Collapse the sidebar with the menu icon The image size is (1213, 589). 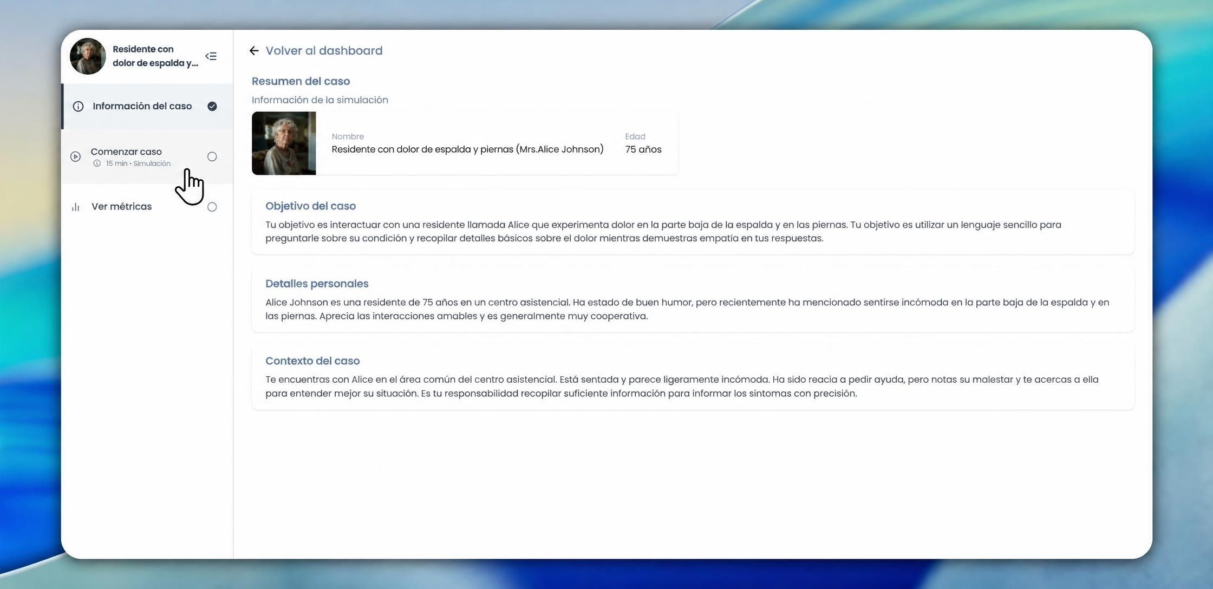pos(211,56)
